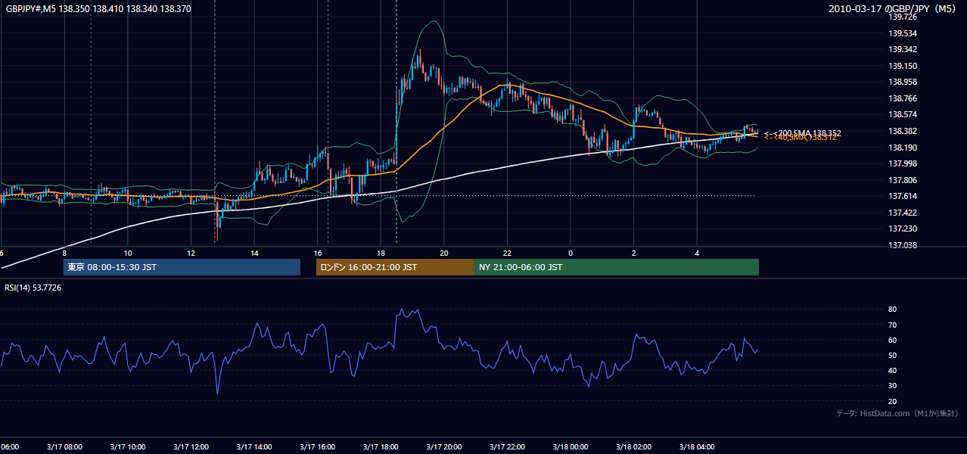Click the bottom axis date label 3/18 04:00
Screen dimensions: 967x454
point(696,447)
